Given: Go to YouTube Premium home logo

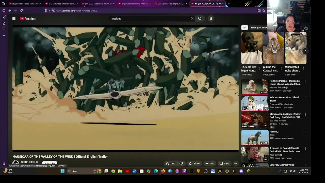Looking at the screenshot, I should pyautogui.click(x=28, y=19).
